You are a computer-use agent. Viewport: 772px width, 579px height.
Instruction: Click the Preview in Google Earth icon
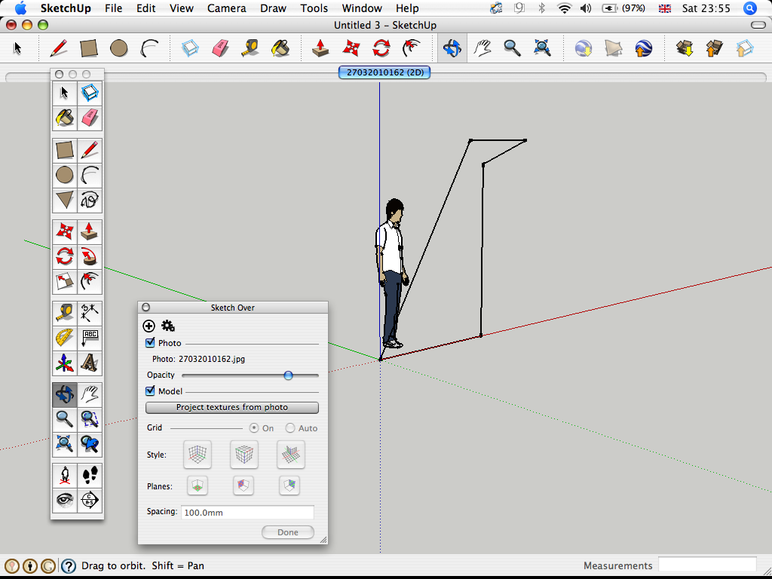point(644,48)
